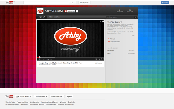The width and height of the screenshot is (174, 109).
Task: Click the YouTube logo in the header
Action: pos(9,2)
